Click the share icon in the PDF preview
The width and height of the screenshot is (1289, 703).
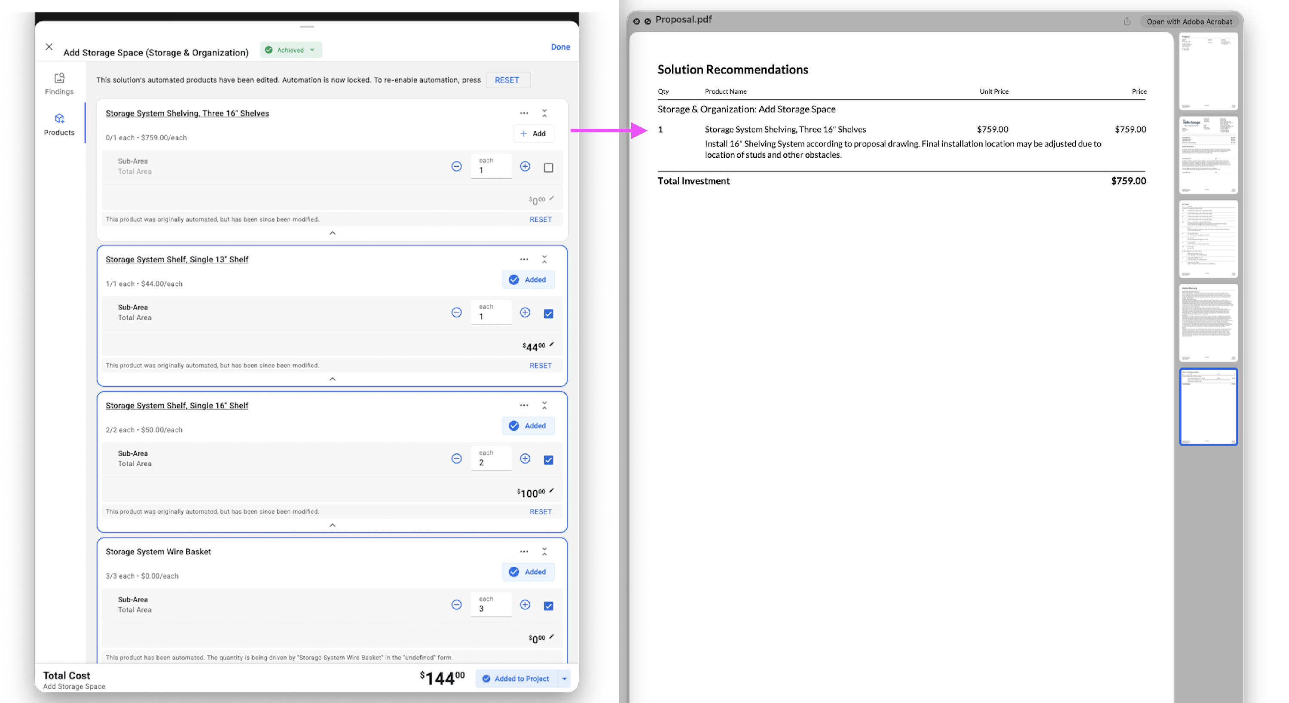(x=1127, y=21)
